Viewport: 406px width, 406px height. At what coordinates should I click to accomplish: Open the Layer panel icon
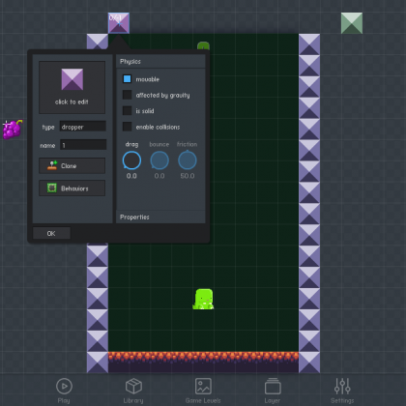(x=273, y=386)
